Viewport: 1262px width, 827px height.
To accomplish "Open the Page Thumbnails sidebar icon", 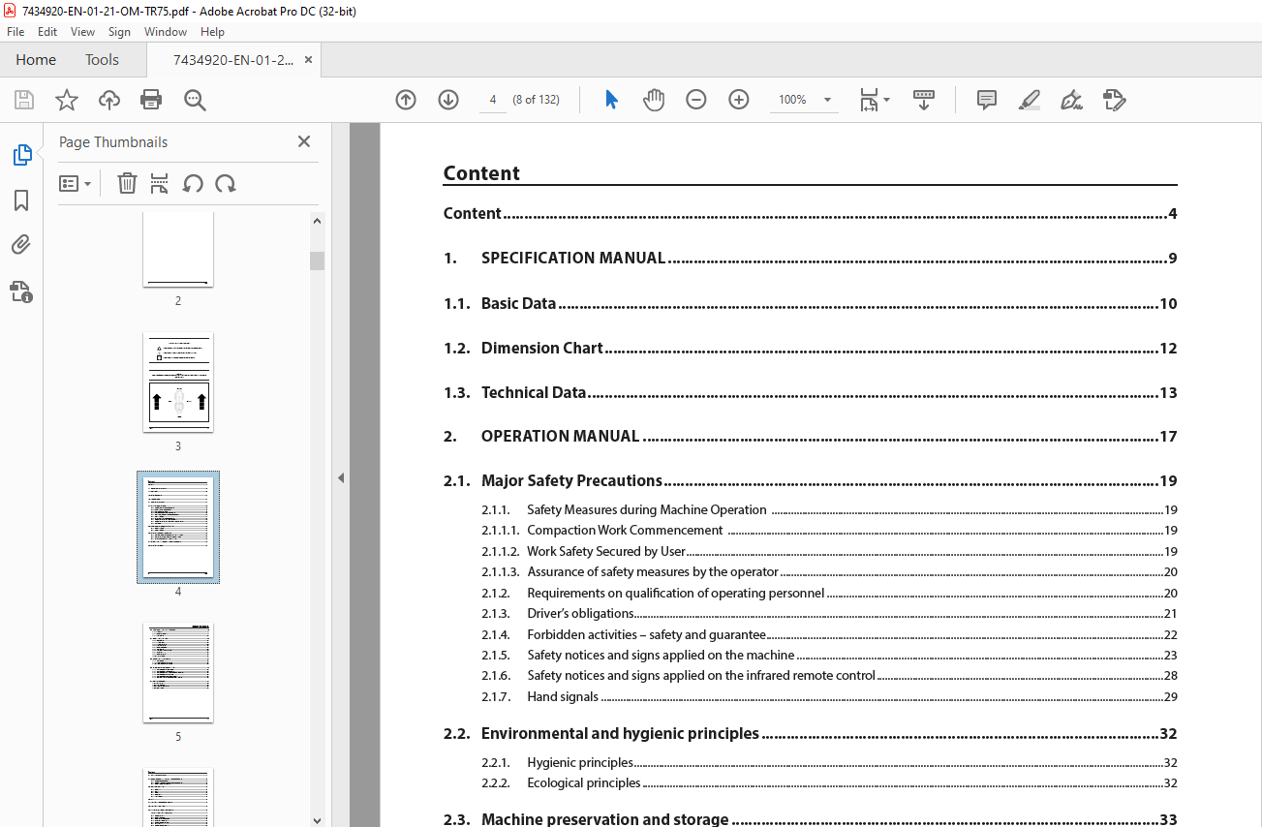I will pyautogui.click(x=21, y=155).
